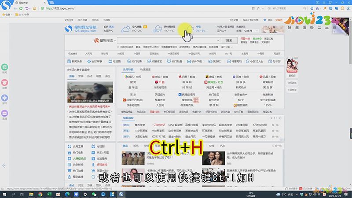Click Windows Start button
Viewport: 352px width, 198px height.
[4, 194]
